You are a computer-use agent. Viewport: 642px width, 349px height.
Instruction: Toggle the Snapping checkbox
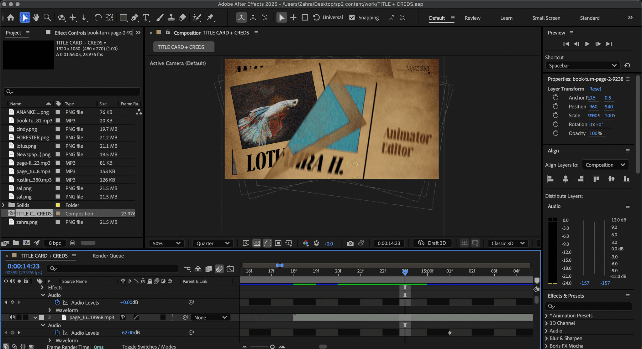tap(352, 18)
